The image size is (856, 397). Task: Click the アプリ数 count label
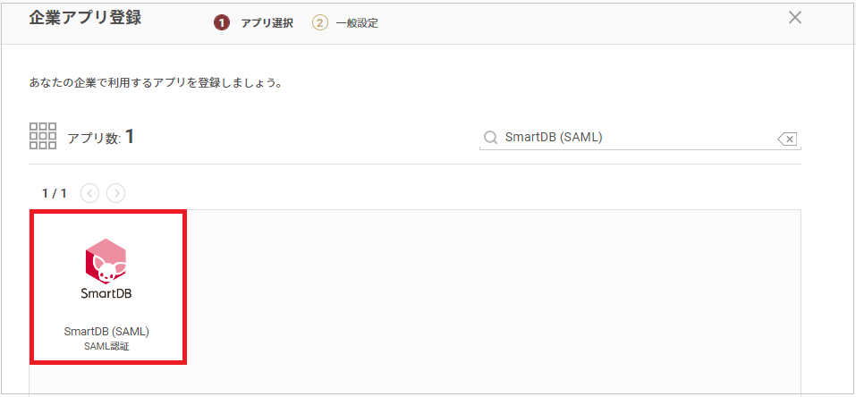pyautogui.click(x=100, y=138)
